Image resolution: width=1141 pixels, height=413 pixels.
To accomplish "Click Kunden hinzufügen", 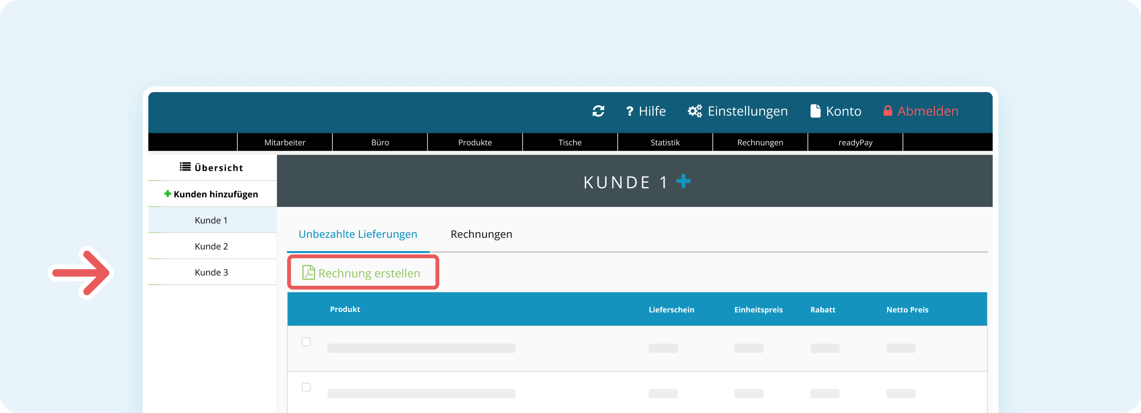I will pos(212,194).
